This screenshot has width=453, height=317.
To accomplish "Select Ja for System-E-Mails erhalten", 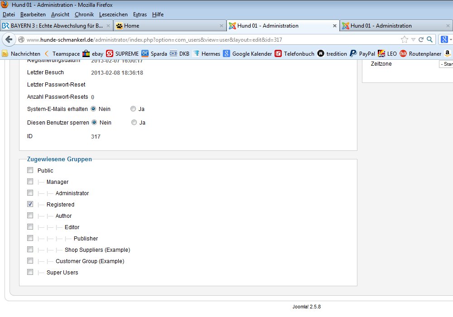I will 133,109.
